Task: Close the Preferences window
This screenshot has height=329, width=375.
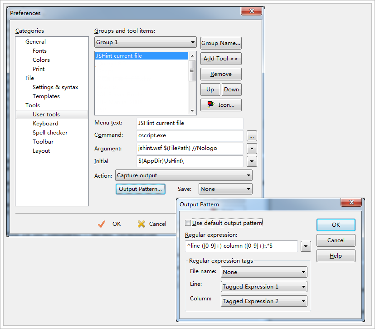Action: [251, 11]
